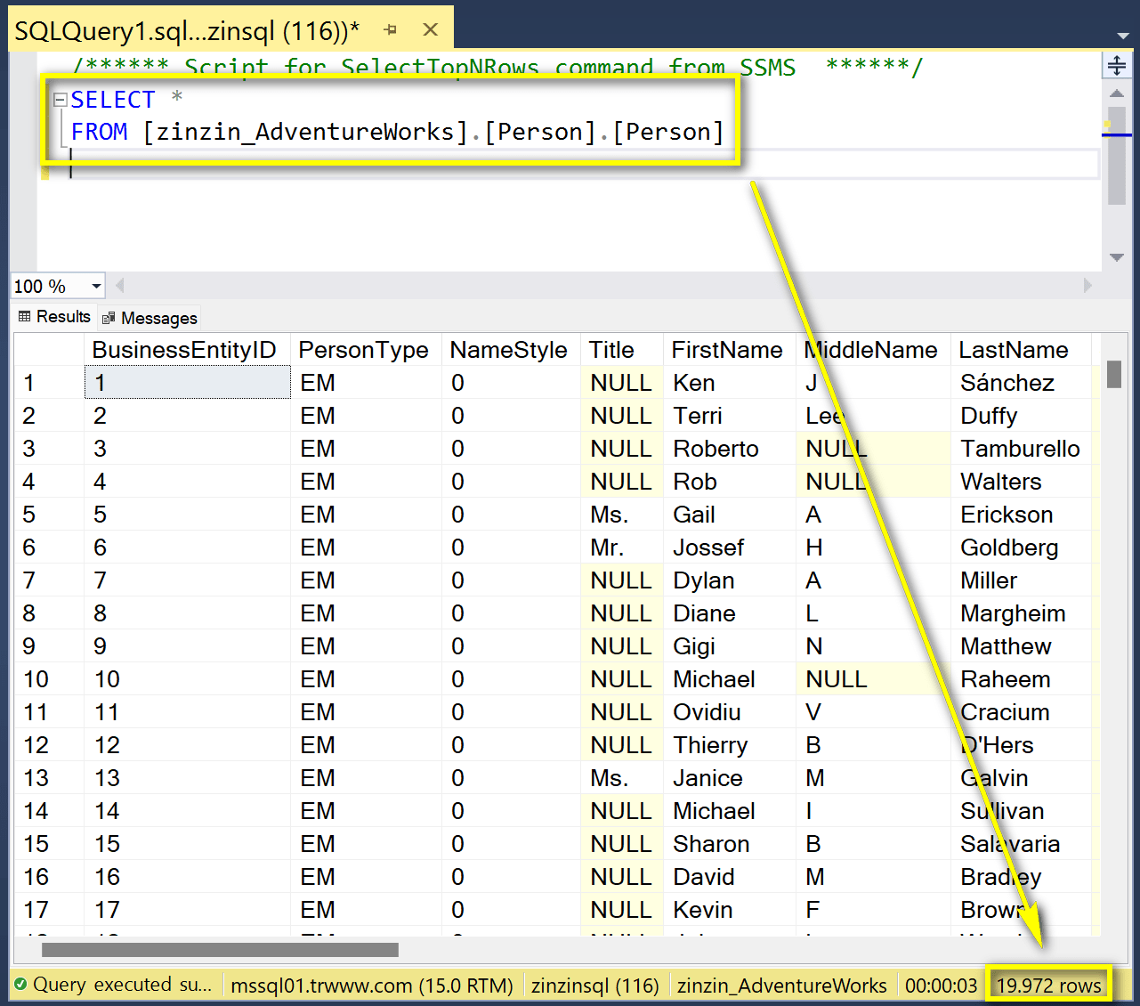The width and height of the screenshot is (1140, 1006).
Task: Click the editor scroll up arrow
Action: point(1116,93)
